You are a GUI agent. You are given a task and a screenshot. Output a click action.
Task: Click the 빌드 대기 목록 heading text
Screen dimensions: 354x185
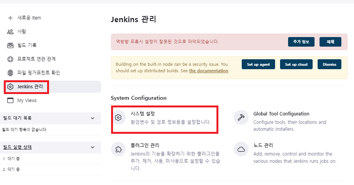point(17,118)
